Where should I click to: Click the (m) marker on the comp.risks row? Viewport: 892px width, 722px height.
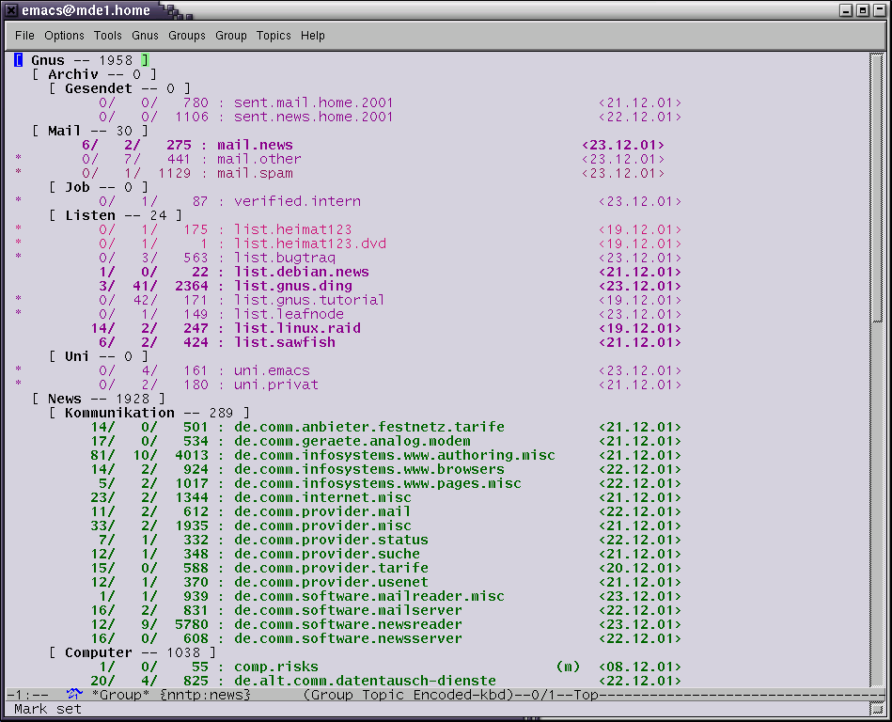click(x=568, y=667)
